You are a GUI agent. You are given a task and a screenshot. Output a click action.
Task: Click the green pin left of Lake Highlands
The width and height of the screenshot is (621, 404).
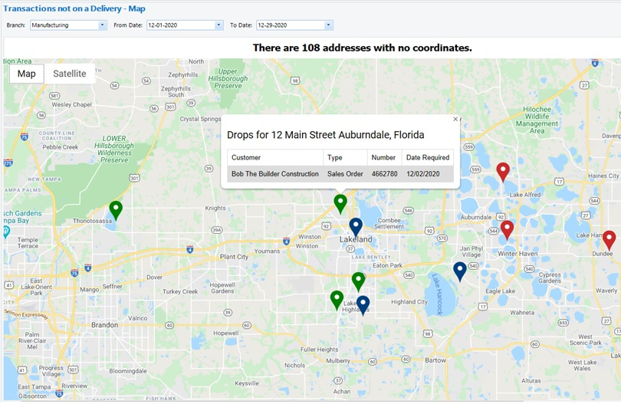(x=337, y=299)
